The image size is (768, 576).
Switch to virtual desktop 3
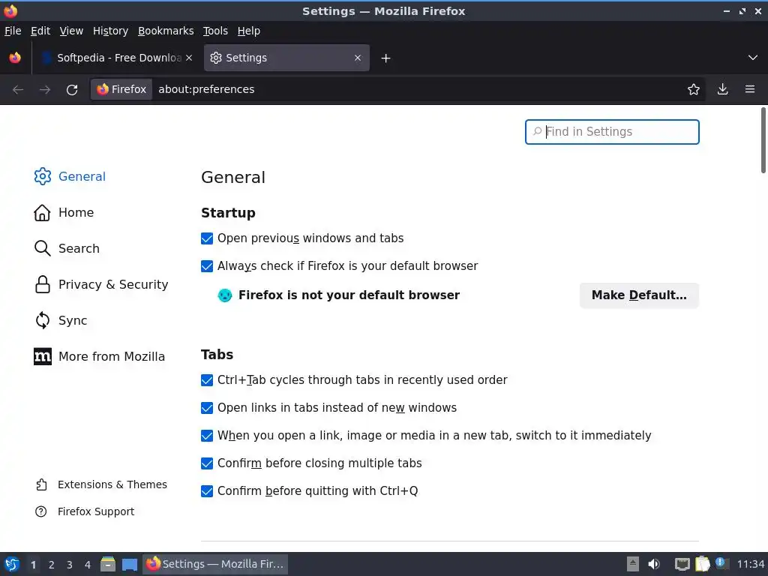point(70,565)
